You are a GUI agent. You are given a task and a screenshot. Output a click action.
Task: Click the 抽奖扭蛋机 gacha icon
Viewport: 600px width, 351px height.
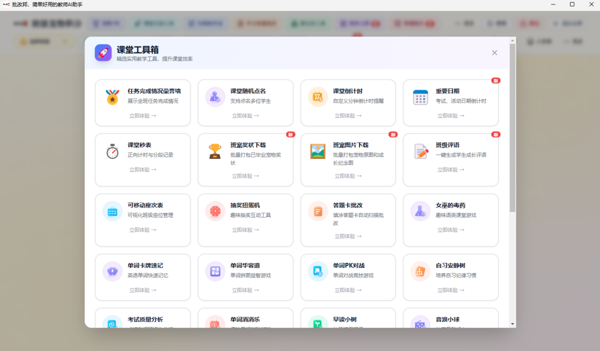pyautogui.click(x=215, y=211)
